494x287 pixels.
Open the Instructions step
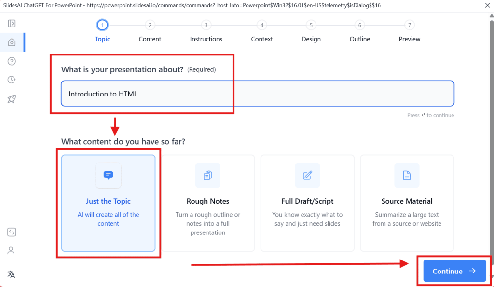(x=206, y=25)
